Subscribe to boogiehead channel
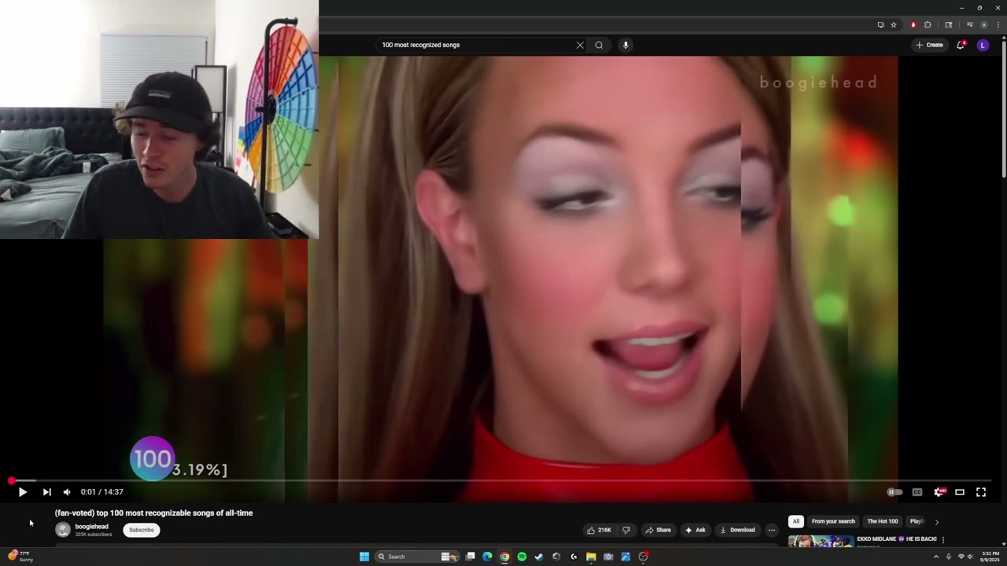1007x566 pixels. (x=142, y=530)
